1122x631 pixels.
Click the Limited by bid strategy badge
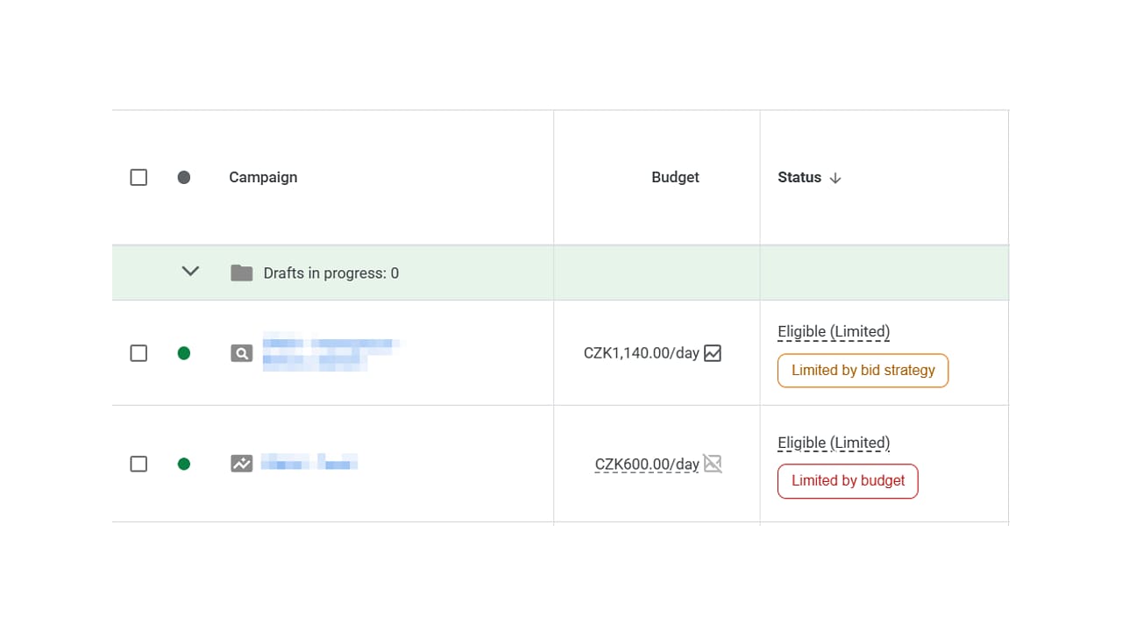tap(863, 371)
